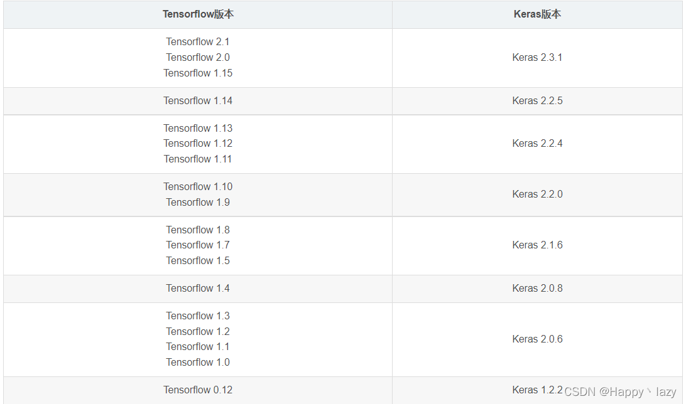This screenshot has width=686, height=404.
Task: Click the Tensorflow 1.8 entry
Action: (x=198, y=230)
